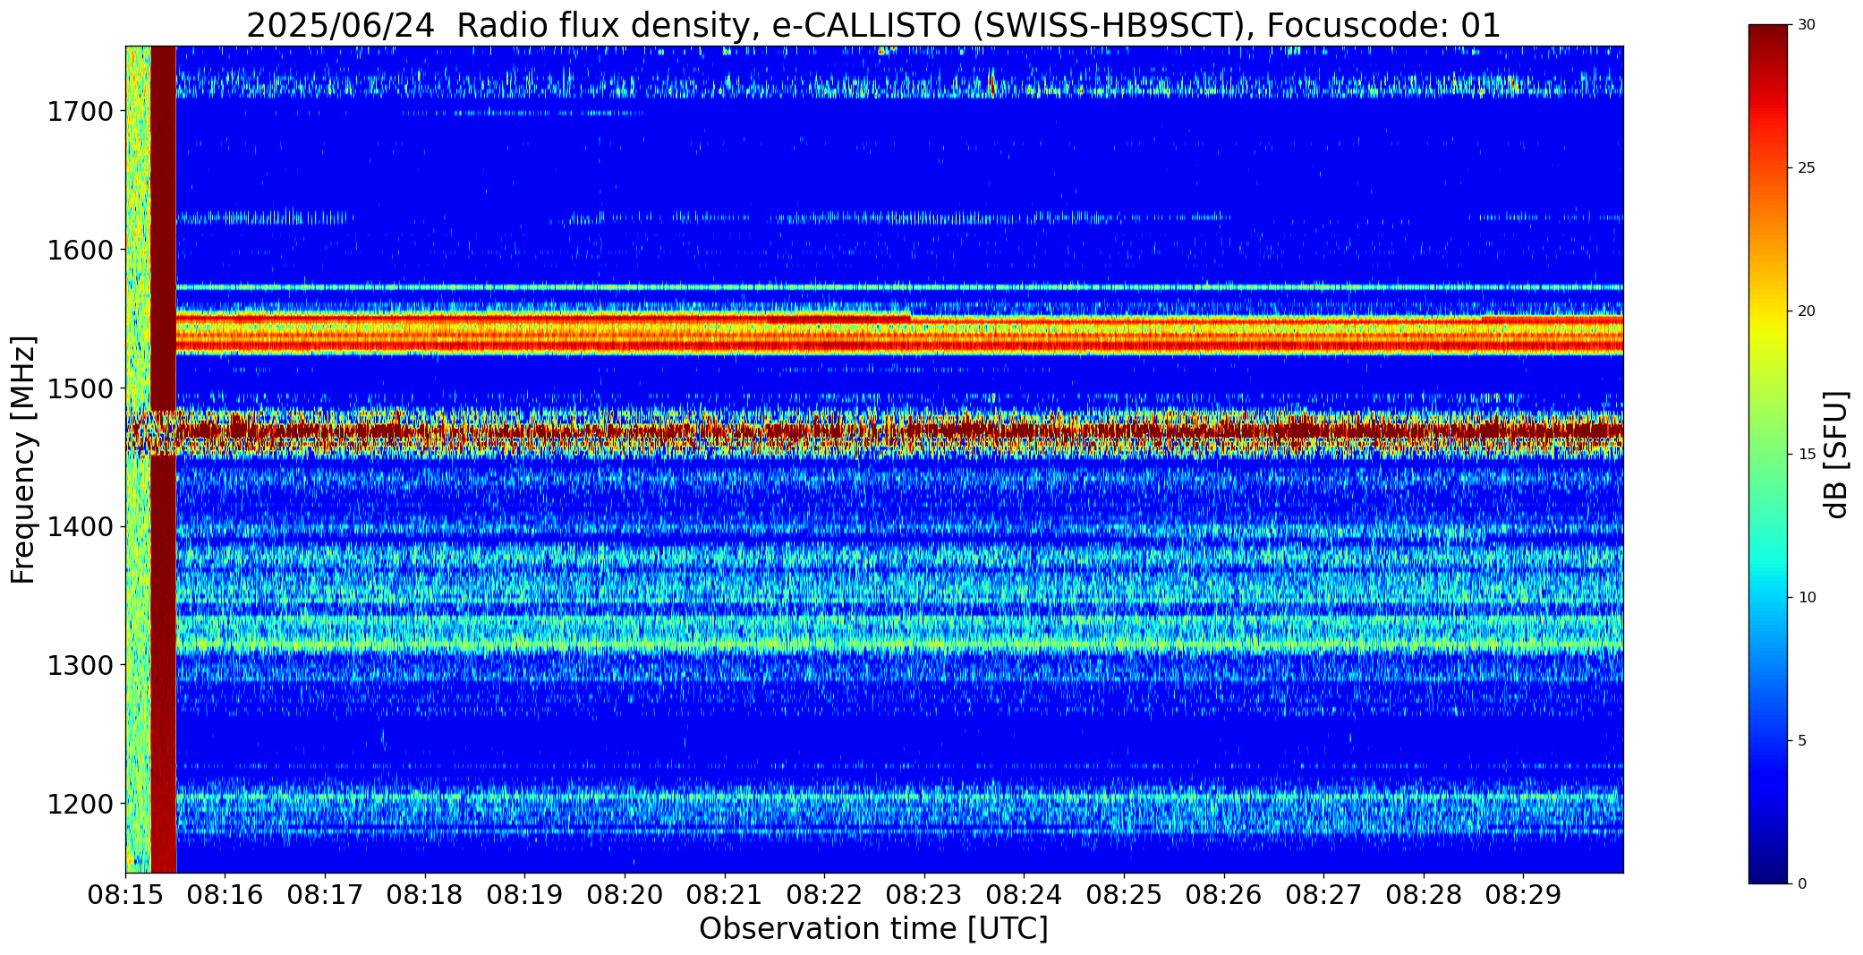Image resolution: width=1863 pixels, height=955 pixels.
Task: Click the 08:16 time tick label
Action: click(x=225, y=895)
